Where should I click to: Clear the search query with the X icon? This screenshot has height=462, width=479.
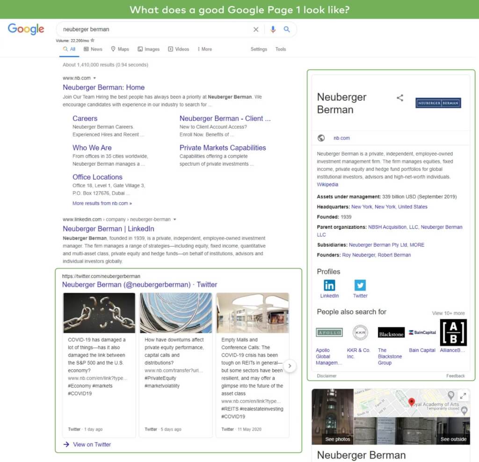click(256, 29)
